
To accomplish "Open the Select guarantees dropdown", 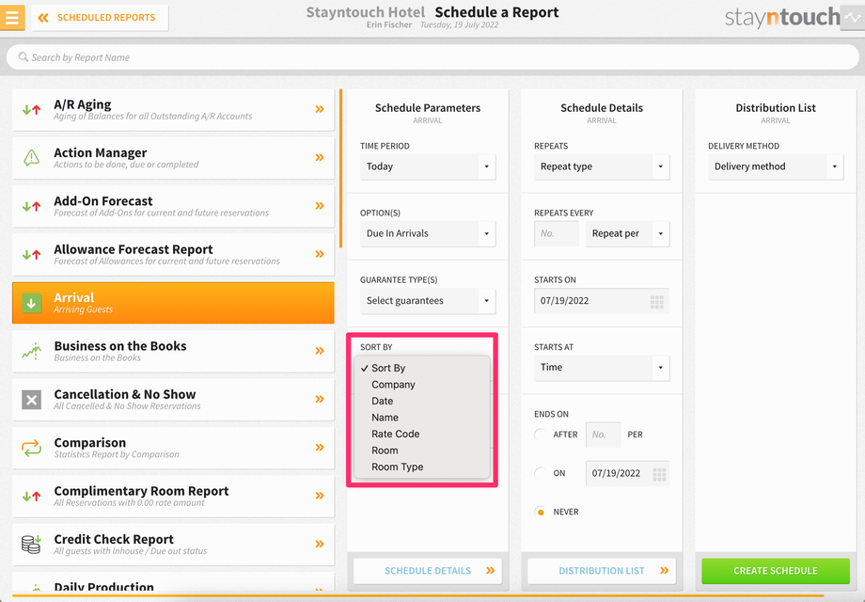I will click(428, 301).
